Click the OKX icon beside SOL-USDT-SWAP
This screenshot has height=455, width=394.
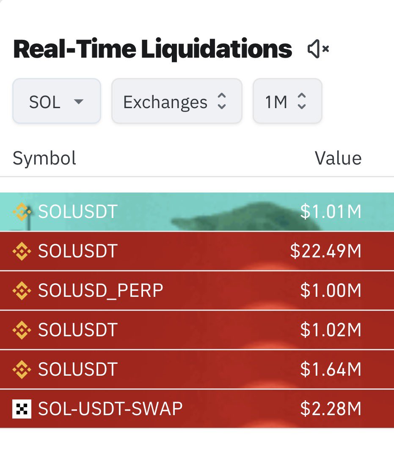(22, 409)
